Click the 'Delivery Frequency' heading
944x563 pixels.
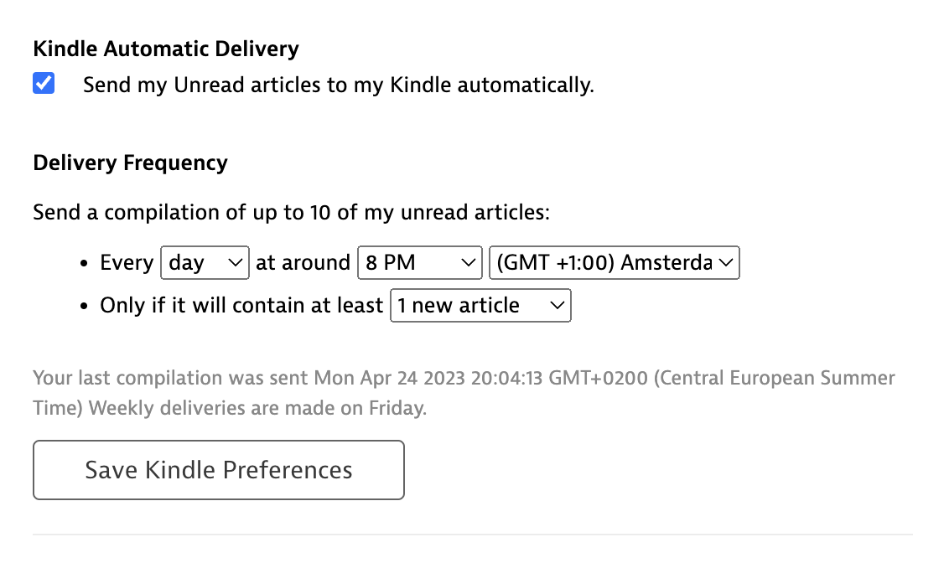pos(130,163)
